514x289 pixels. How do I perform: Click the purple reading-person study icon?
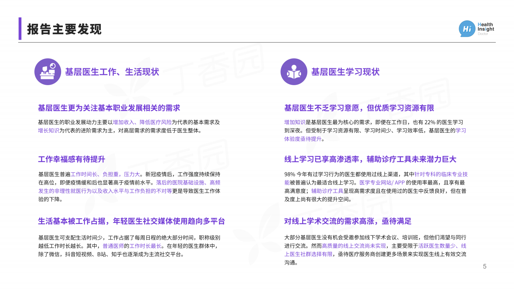(294, 72)
